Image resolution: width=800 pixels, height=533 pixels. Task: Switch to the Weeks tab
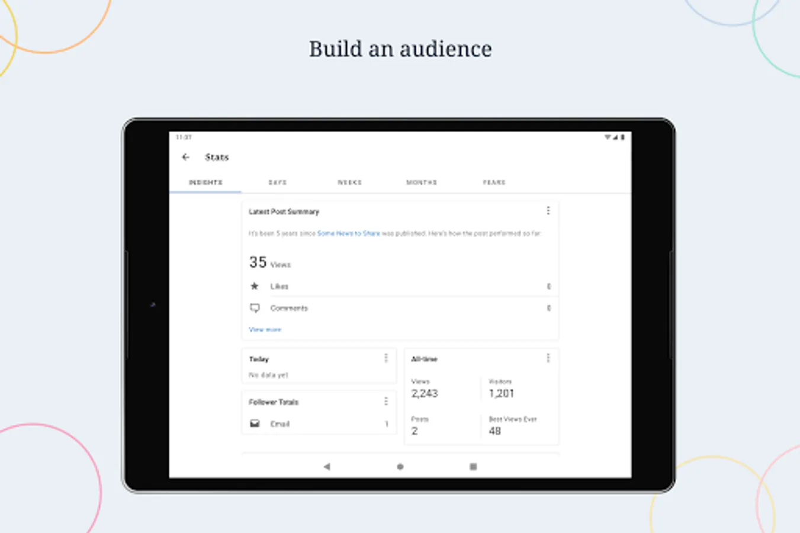349,182
